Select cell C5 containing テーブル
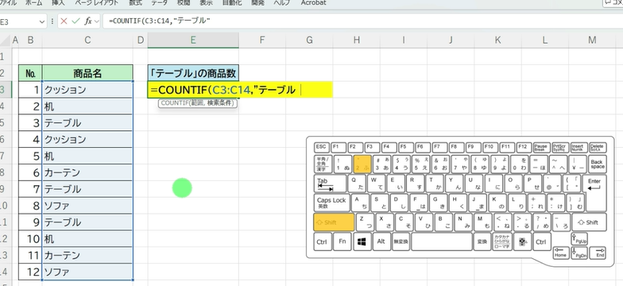623x286 pixels. pyautogui.click(x=87, y=122)
